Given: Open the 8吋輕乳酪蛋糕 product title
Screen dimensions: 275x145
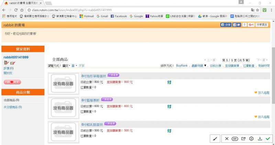Looking at the screenshot, I should click(92, 124).
